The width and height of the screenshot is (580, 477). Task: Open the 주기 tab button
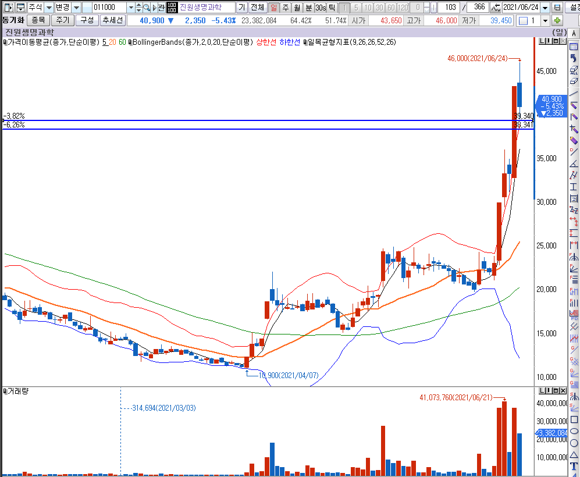click(x=62, y=20)
